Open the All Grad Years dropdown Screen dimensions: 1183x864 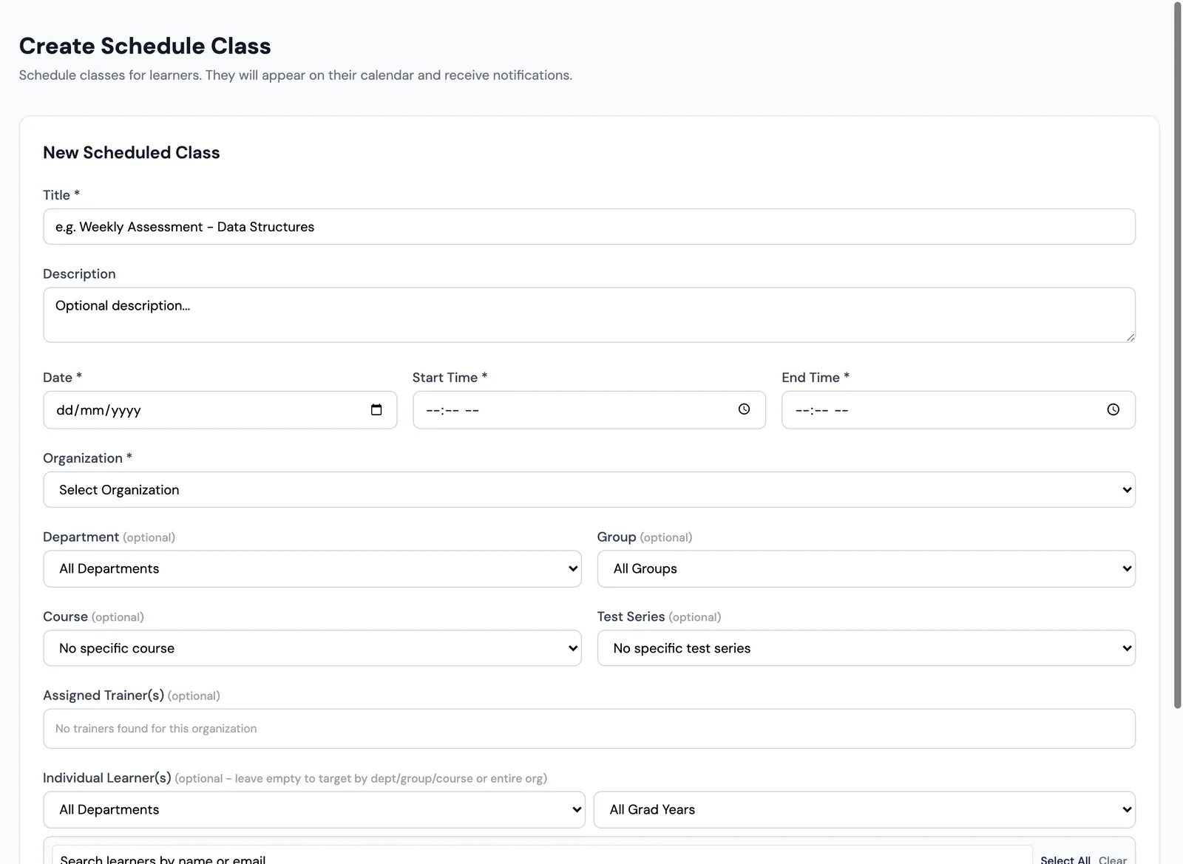tap(864, 809)
